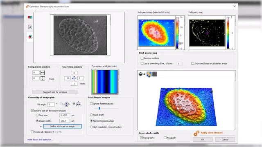Click on the X-disparity map image
Screen dimensions: 262x147
tap(156, 33)
